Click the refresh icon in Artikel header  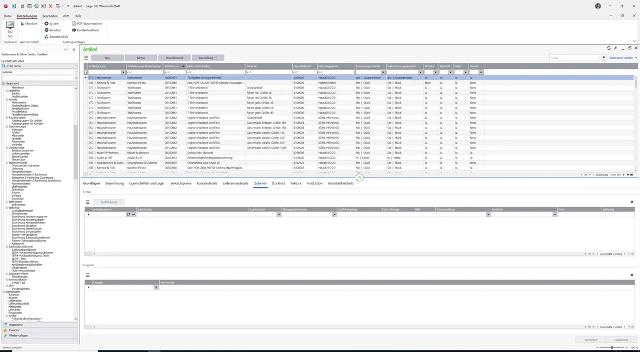(x=609, y=49)
